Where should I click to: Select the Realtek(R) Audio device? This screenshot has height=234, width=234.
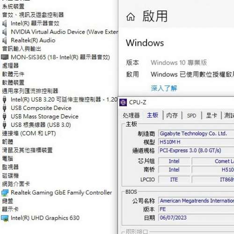[33, 40]
